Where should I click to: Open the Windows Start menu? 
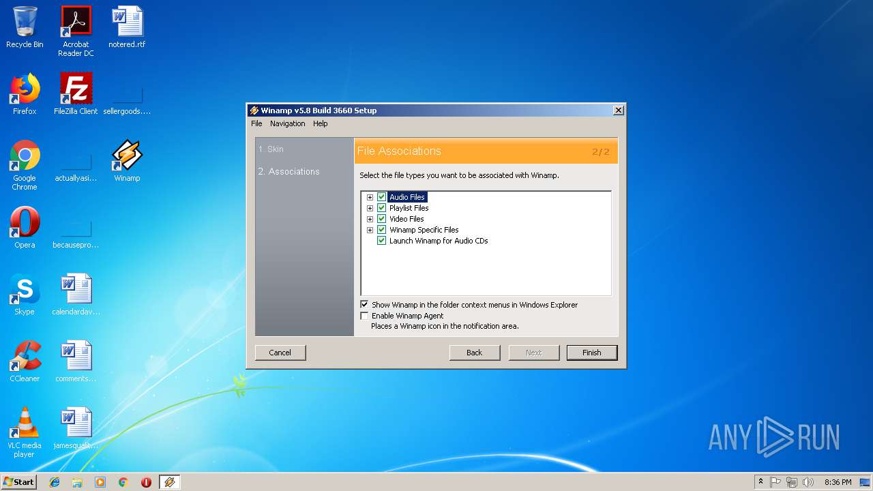point(18,482)
